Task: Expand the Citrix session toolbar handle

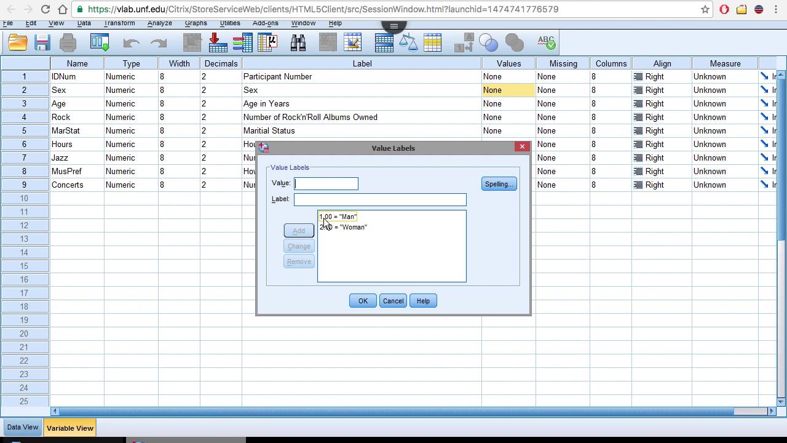Action: pos(393,26)
